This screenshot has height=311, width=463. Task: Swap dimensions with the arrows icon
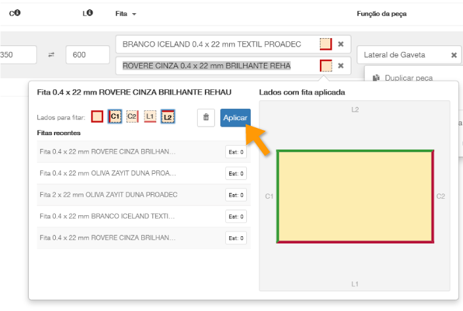click(x=51, y=54)
